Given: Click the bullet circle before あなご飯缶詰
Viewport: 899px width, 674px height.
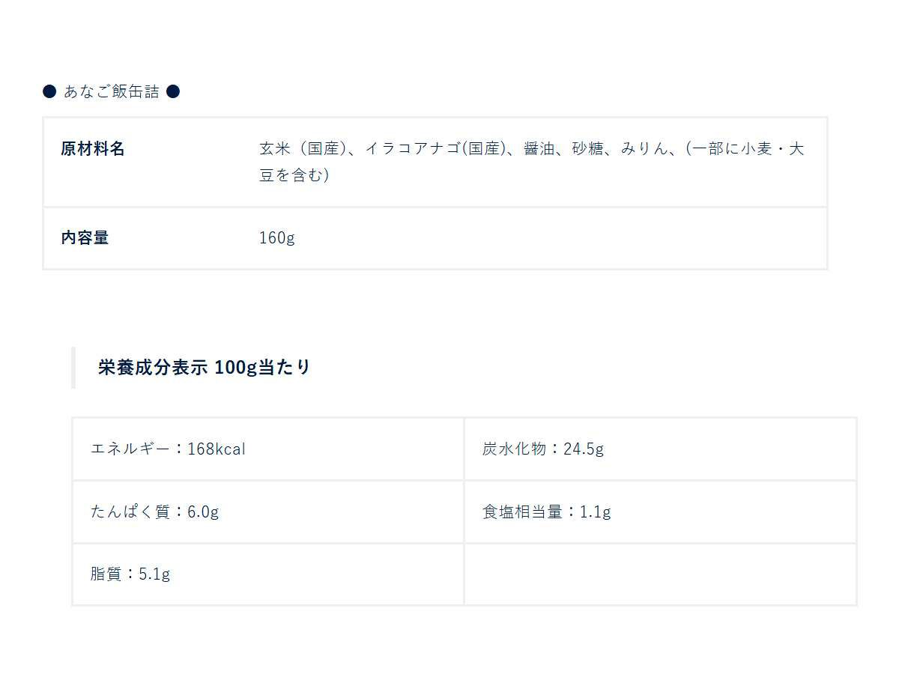Looking at the screenshot, I should [49, 91].
